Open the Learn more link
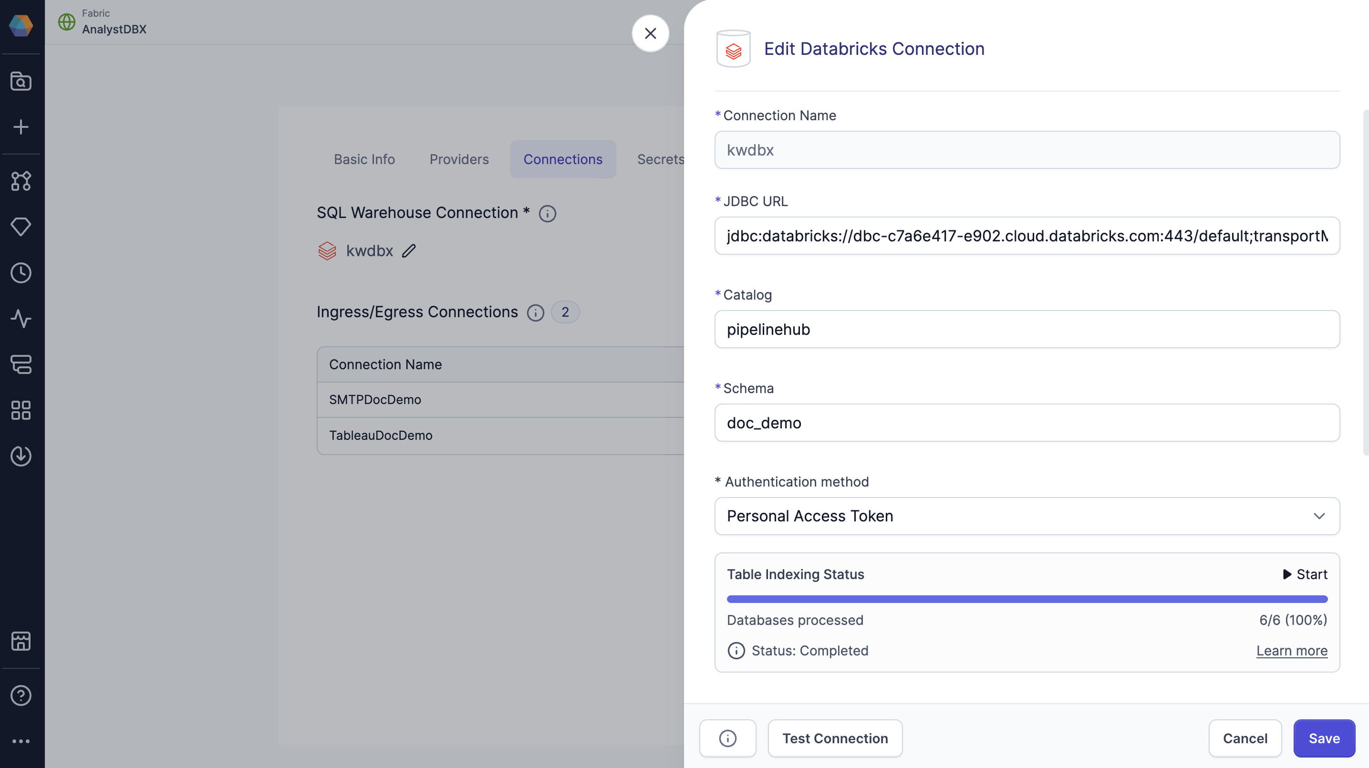This screenshot has width=1369, height=768. [x=1291, y=651]
